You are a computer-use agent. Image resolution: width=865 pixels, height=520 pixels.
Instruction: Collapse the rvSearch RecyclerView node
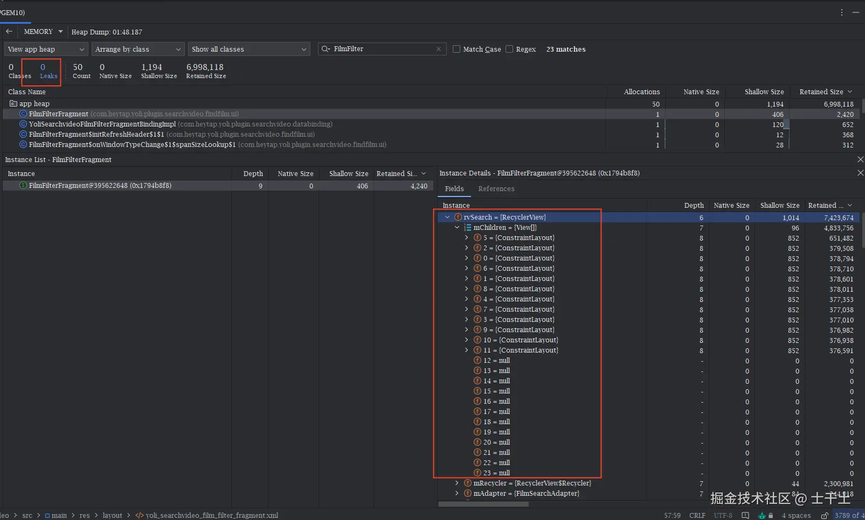click(x=447, y=217)
